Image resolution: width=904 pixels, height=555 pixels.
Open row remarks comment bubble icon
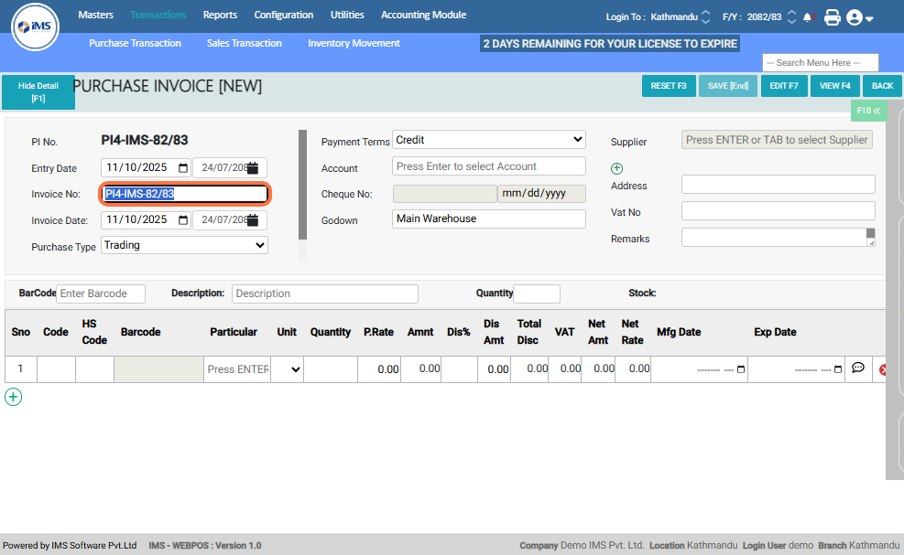[x=858, y=368]
